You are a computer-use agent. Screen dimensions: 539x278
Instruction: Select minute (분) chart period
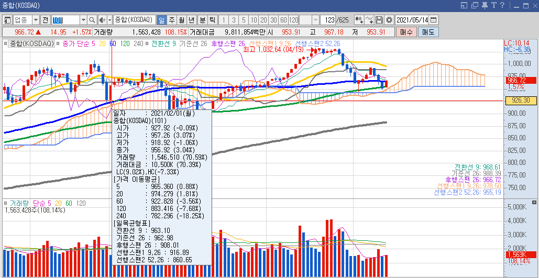coord(203,20)
